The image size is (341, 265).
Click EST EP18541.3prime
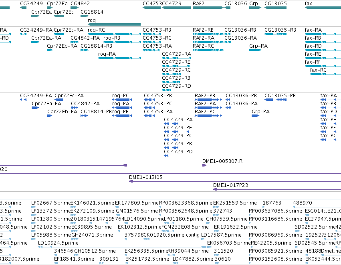56,263
